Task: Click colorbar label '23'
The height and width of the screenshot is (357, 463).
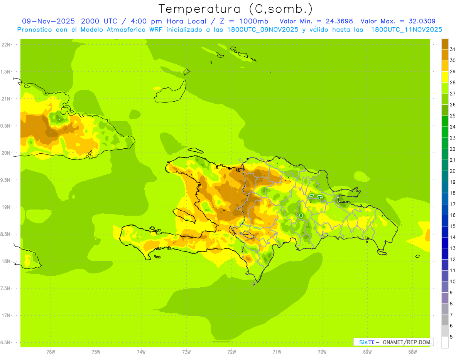Action: 453,138
